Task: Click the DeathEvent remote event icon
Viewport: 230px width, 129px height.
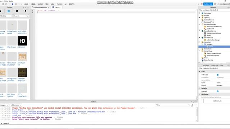Action: point(205,29)
